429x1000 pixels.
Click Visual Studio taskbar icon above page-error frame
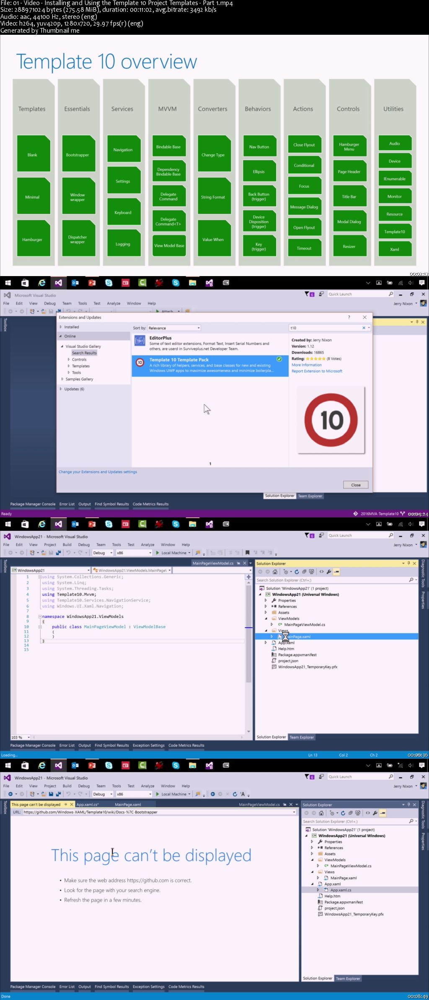58,765
